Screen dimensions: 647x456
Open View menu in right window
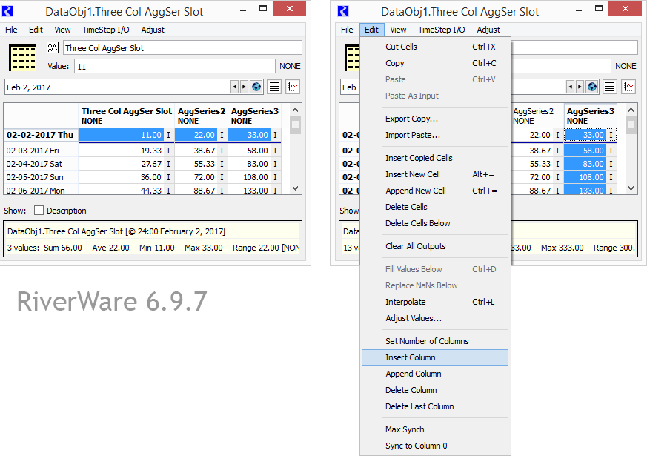398,30
